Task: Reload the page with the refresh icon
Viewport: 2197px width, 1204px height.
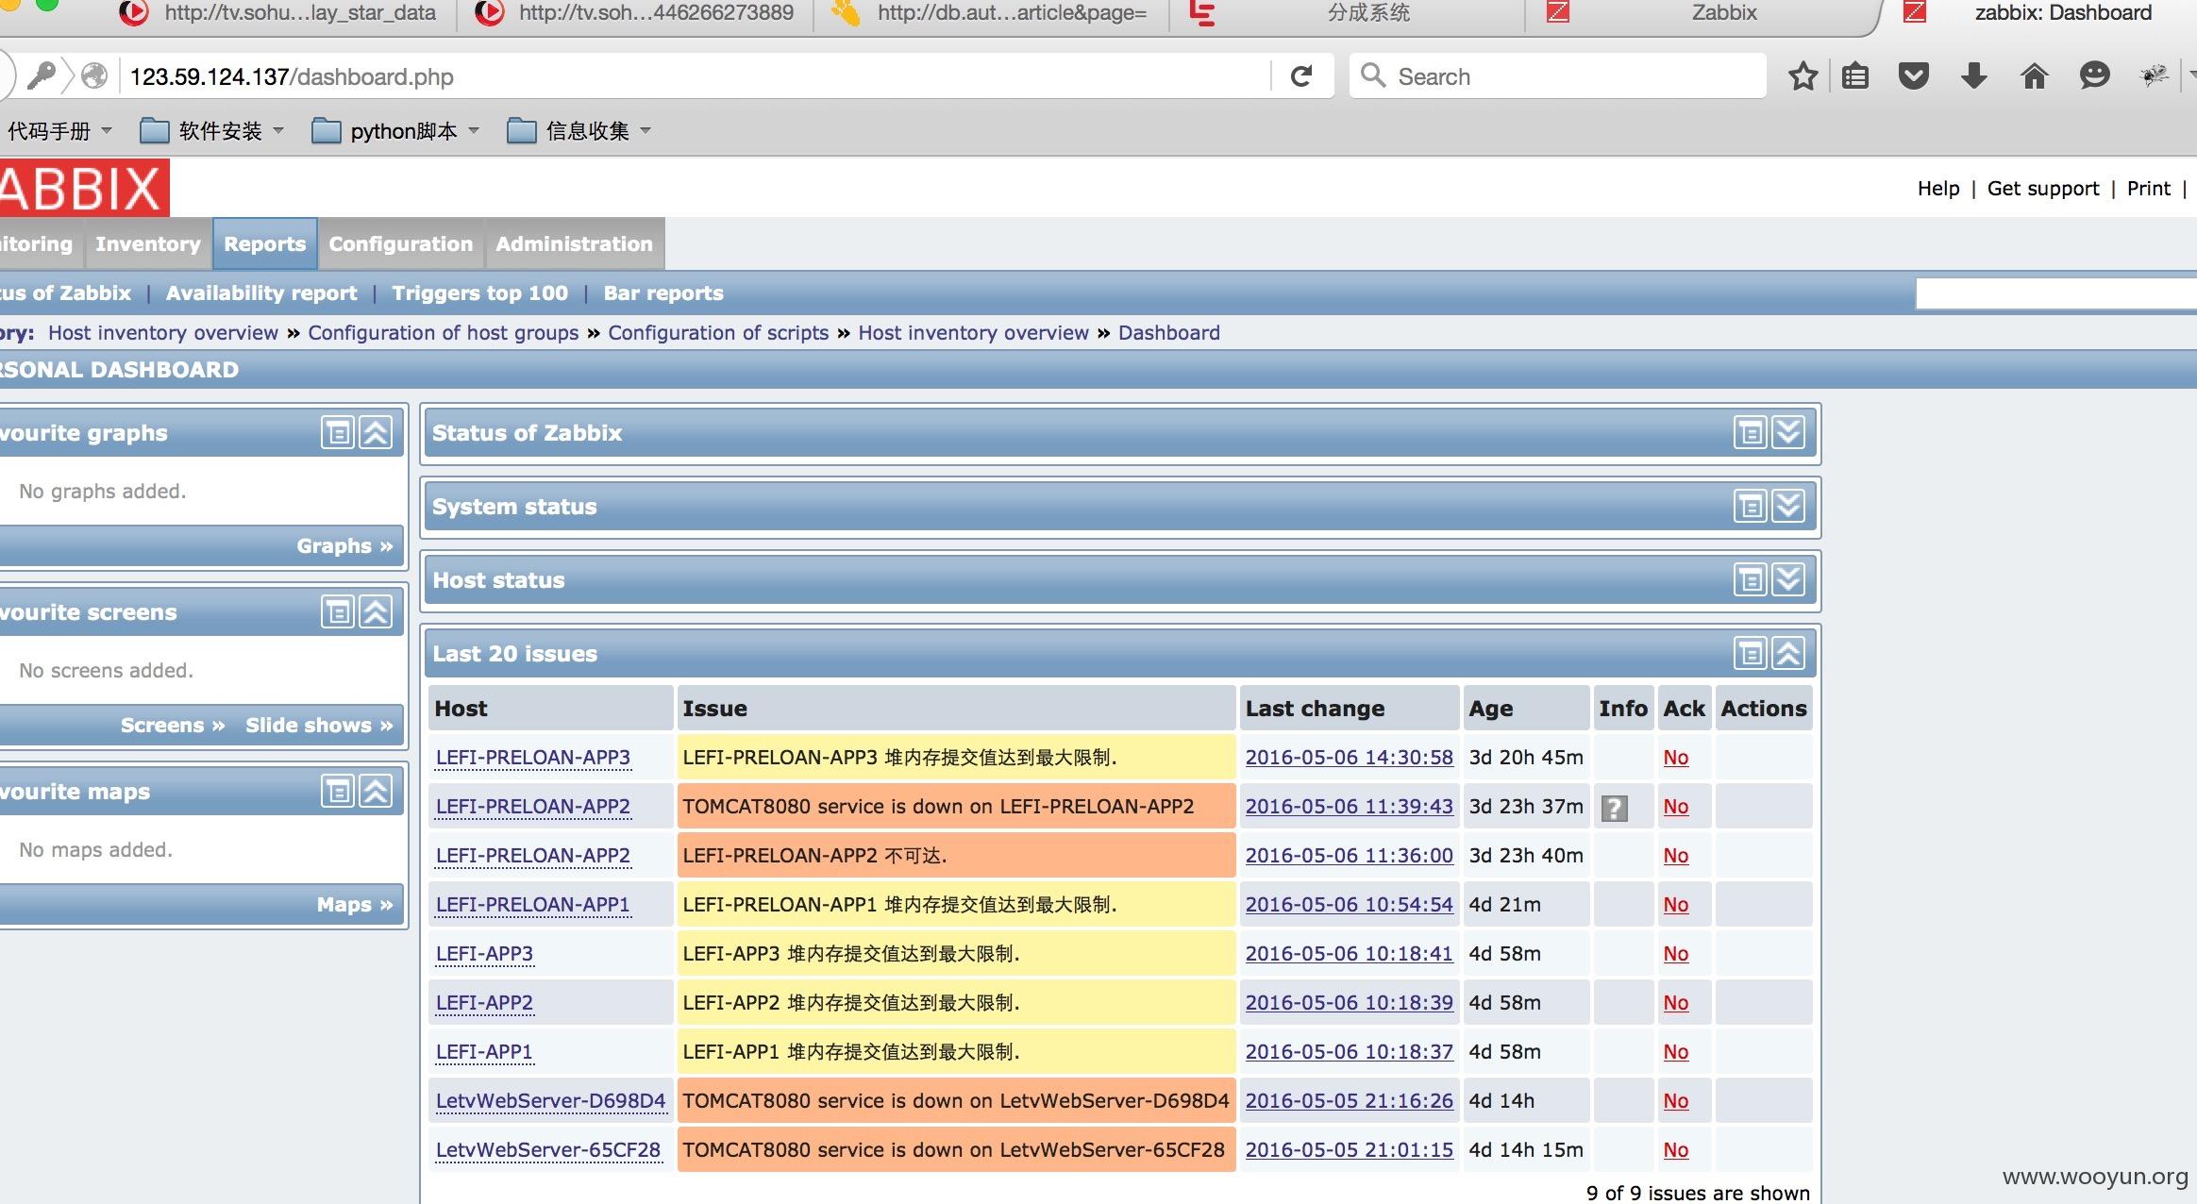Action: pos(1301,76)
